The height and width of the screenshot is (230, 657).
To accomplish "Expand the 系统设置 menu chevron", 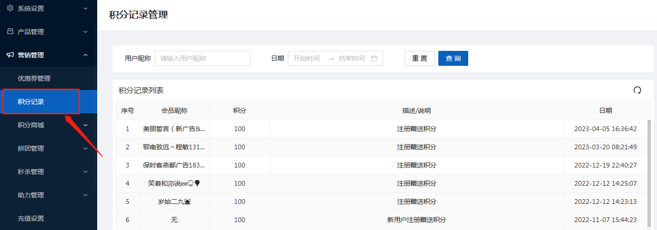I will pyautogui.click(x=85, y=8).
